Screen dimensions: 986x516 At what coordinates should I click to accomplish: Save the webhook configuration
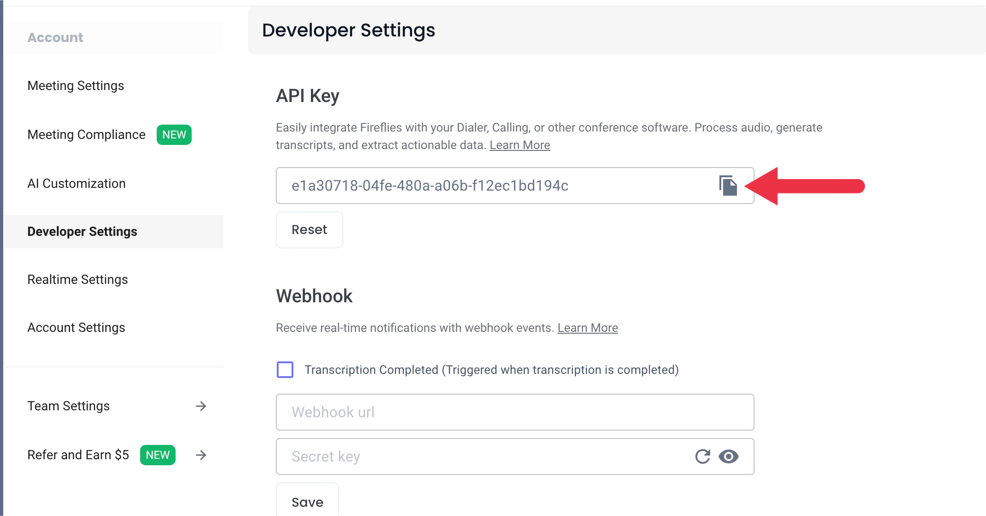307,502
